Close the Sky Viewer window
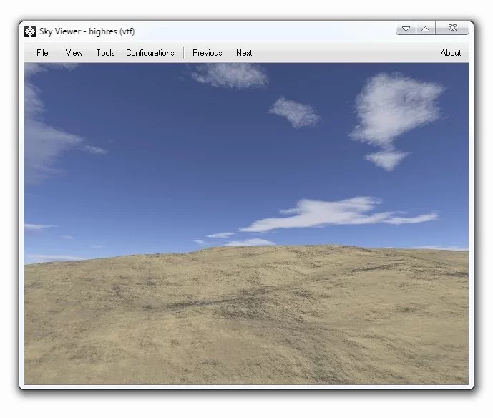This screenshot has width=493, height=418. click(452, 29)
